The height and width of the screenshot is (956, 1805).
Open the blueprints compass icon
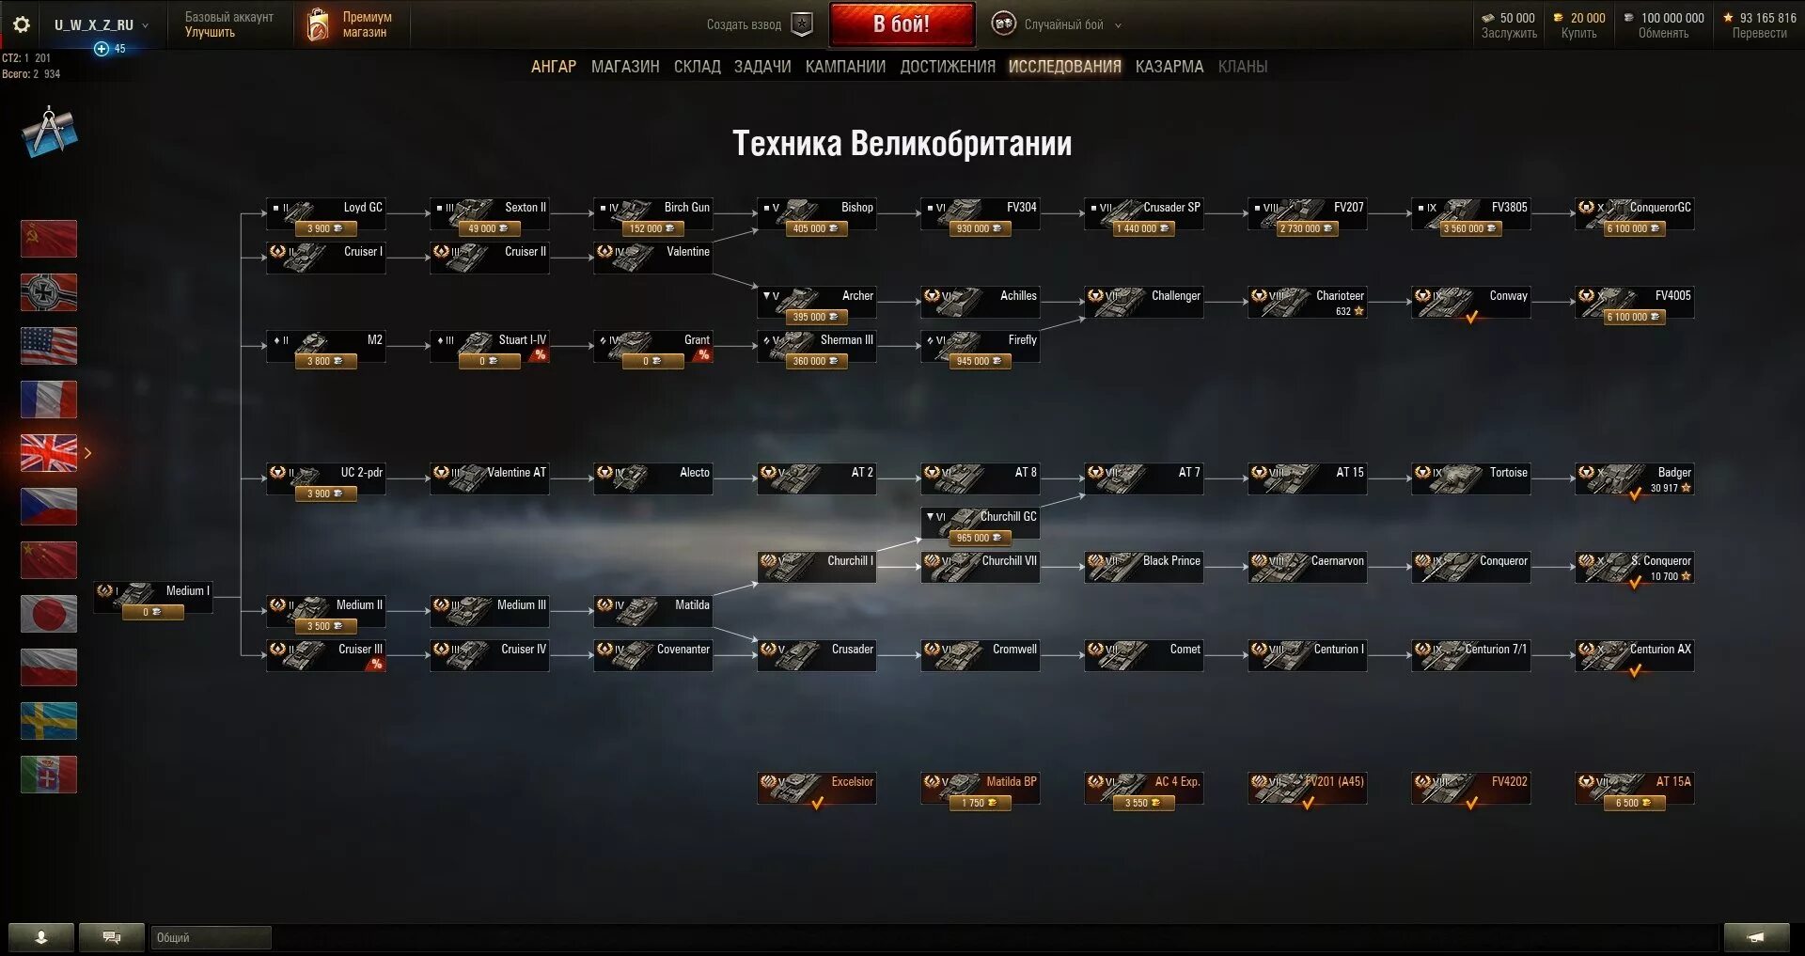pos(50,132)
